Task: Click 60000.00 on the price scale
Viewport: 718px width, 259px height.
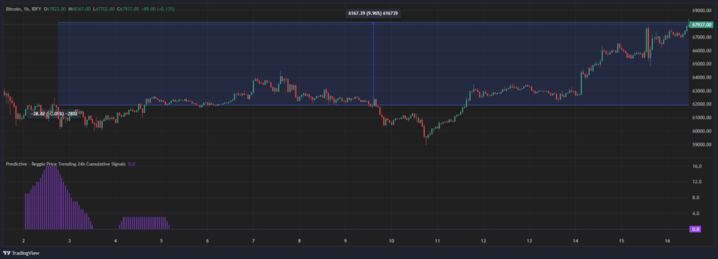Action: pos(702,131)
